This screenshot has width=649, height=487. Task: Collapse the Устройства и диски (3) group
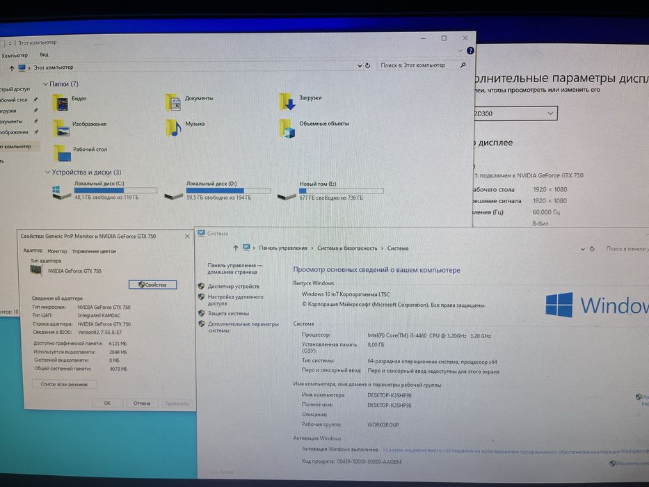(47, 173)
